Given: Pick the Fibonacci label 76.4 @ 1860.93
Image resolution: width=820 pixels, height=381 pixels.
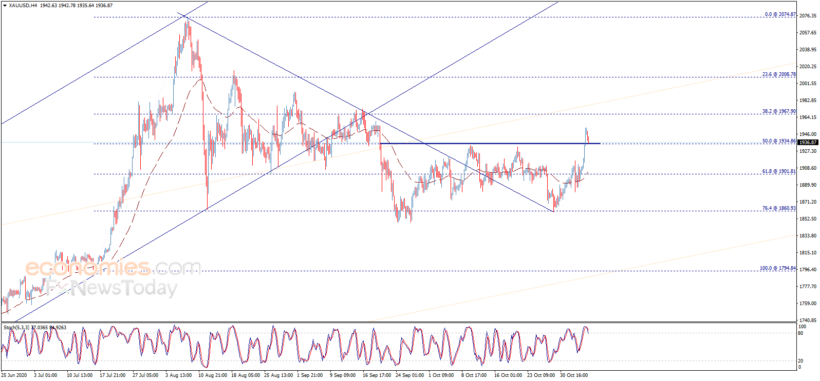Looking at the screenshot, I should click(779, 208).
